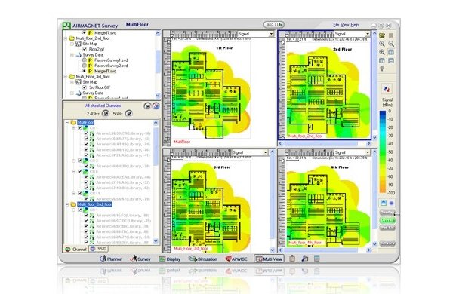453x294 pixels.
Task: Click the zoom-in magnifier next to zoom-out
Action: click(382, 44)
